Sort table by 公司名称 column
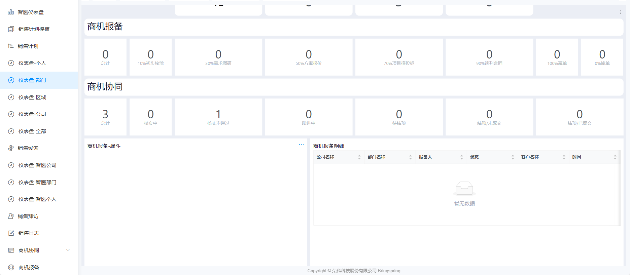The image size is (630, 275). coord(359,157)
